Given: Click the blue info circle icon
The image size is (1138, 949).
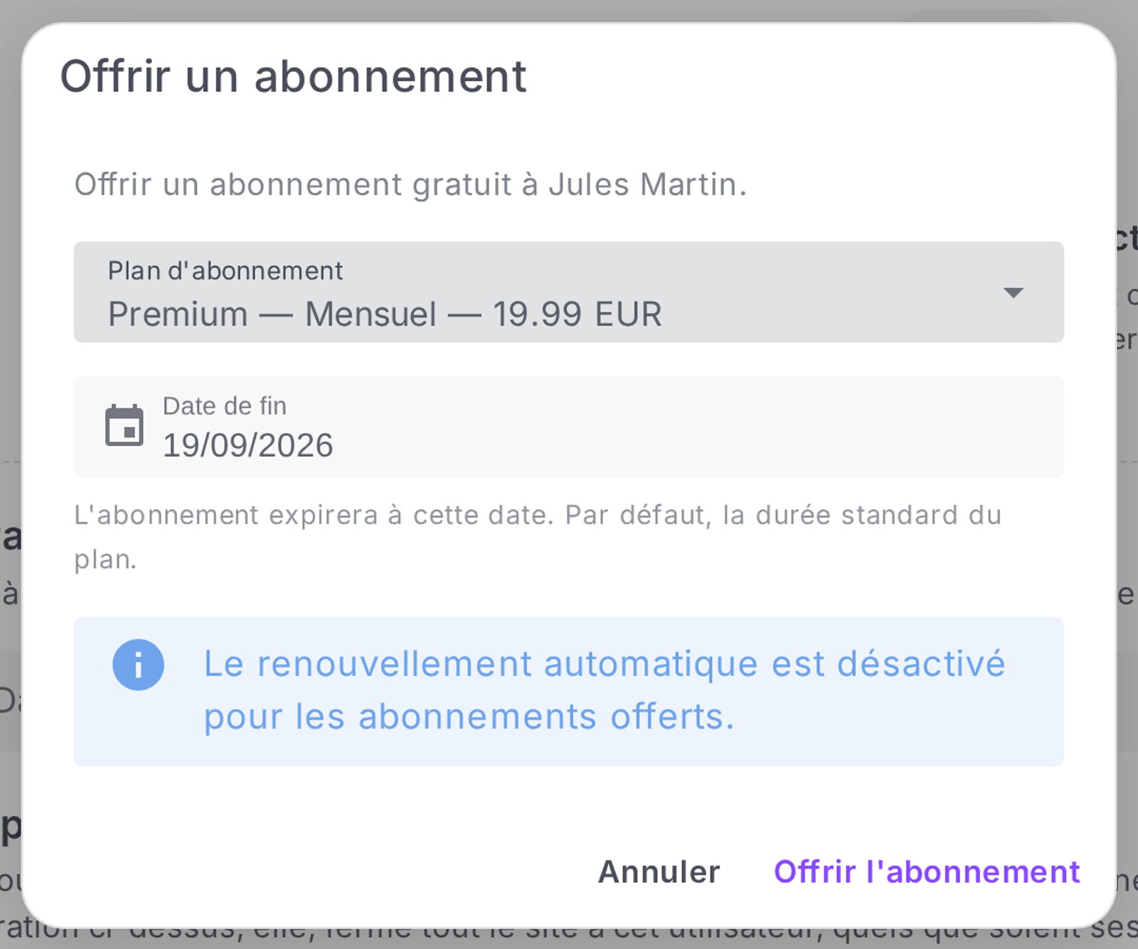Looking at the screenshot, I should tap(138, 664).
